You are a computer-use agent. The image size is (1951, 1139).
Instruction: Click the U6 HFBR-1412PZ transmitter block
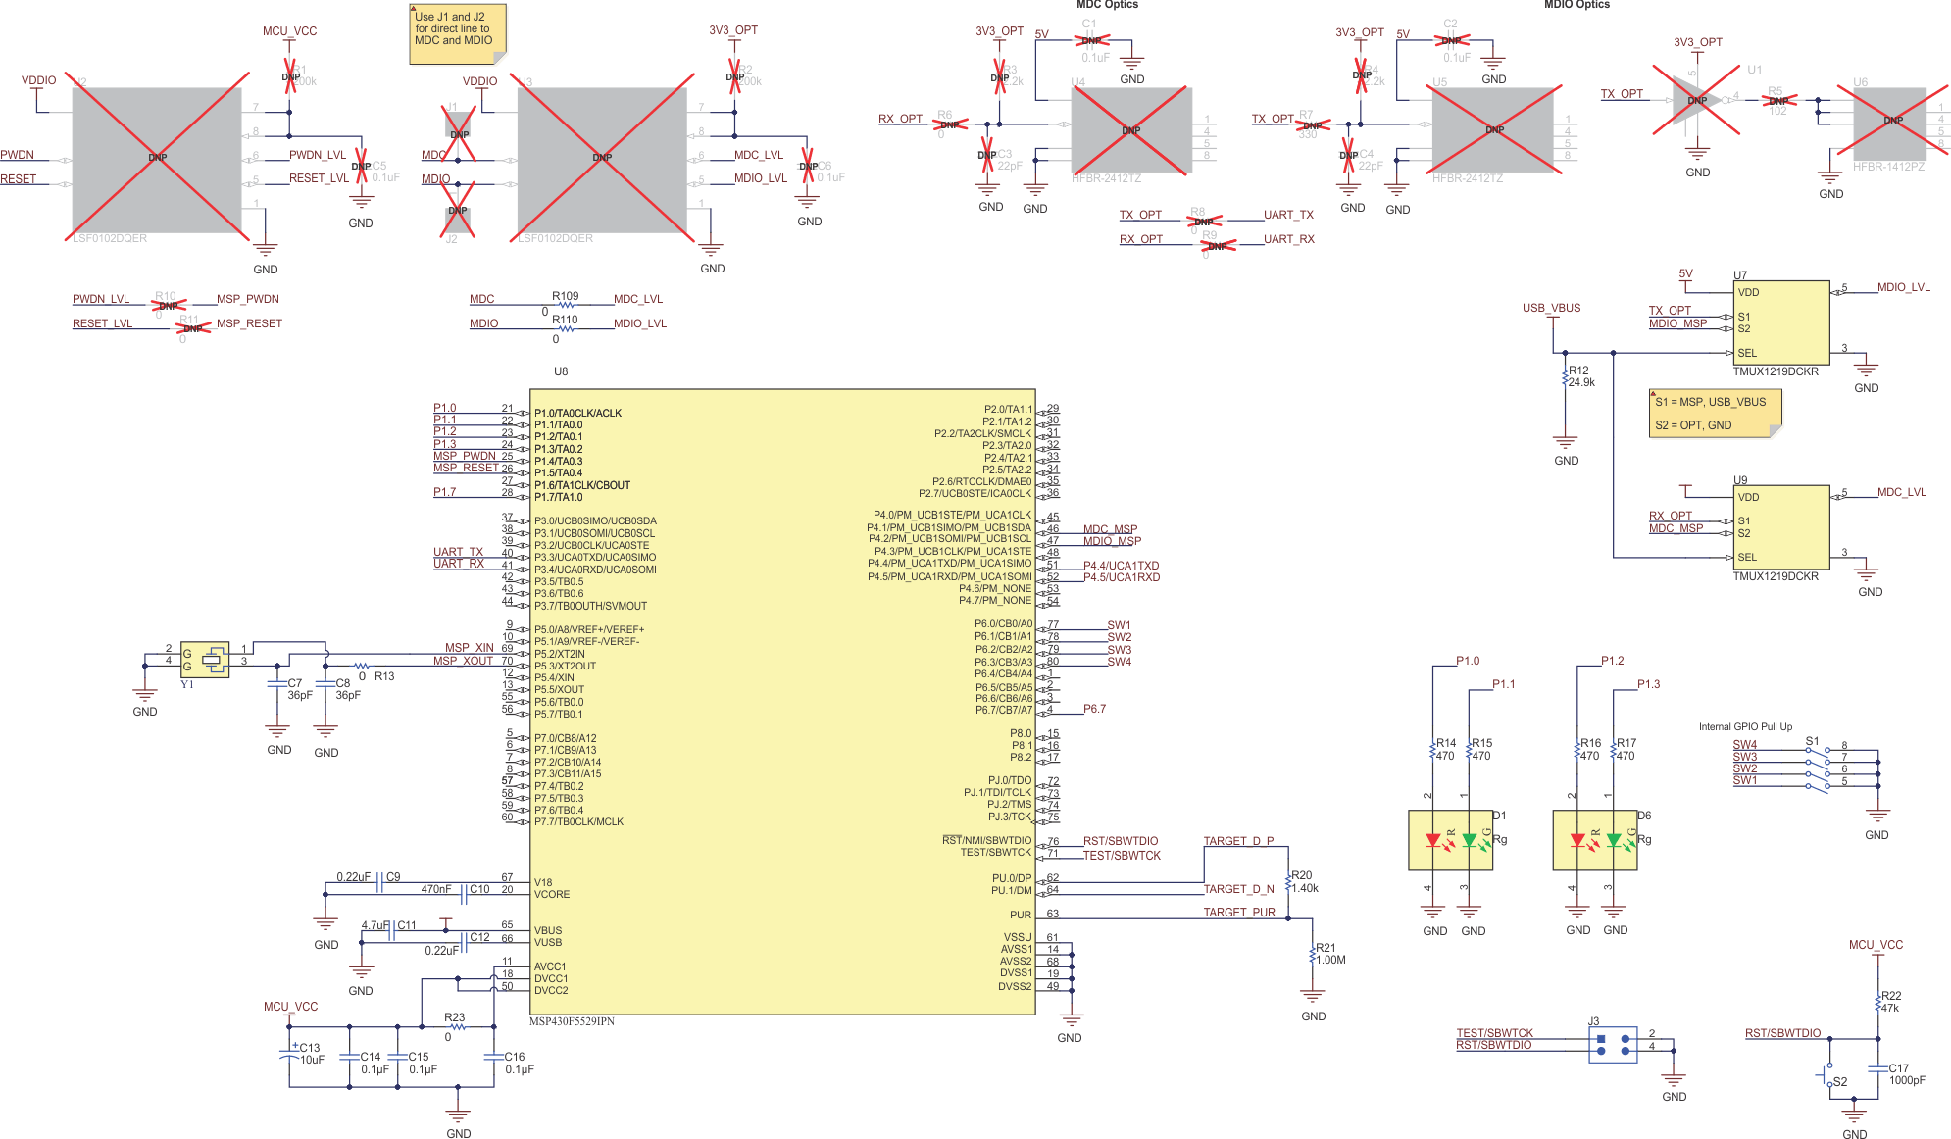1893,121
